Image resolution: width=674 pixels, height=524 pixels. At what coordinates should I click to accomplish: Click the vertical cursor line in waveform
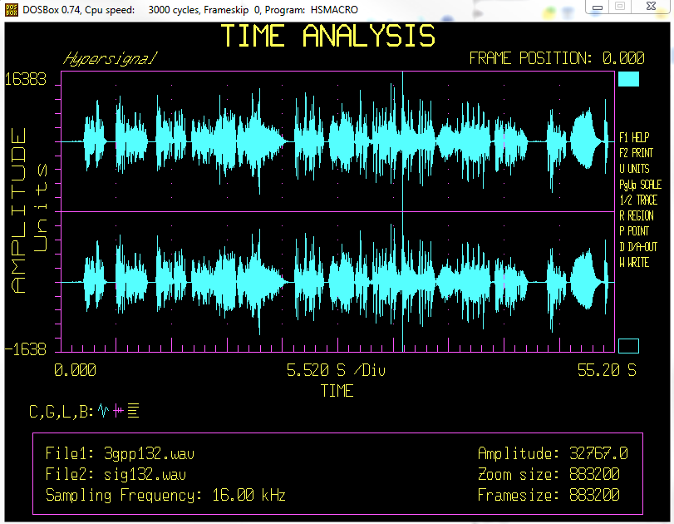click(x=403, y=211)
